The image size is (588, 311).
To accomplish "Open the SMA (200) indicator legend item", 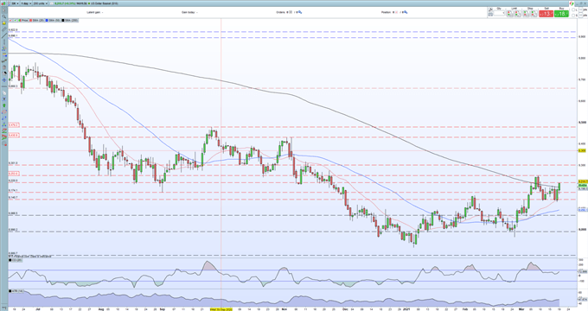I will coord(70,20).
